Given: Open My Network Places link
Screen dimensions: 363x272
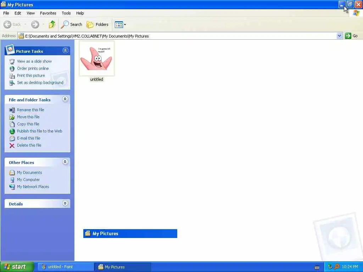Looking at the screenshot, I should point(33,187).
